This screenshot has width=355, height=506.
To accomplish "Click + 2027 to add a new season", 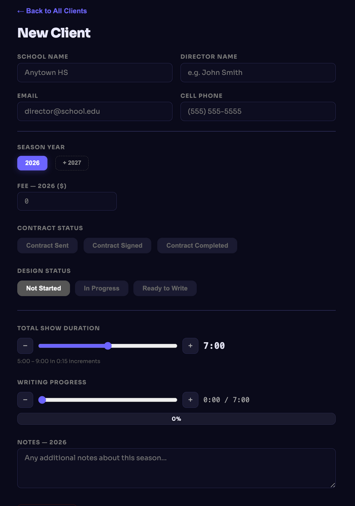I will click(72, 163).
